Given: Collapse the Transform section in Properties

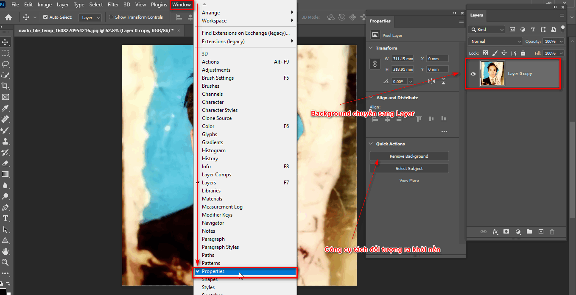Looking at the screenshot, I should [x=371, y=48].
